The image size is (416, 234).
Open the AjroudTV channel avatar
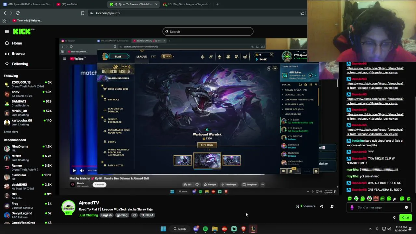(69, 208)
